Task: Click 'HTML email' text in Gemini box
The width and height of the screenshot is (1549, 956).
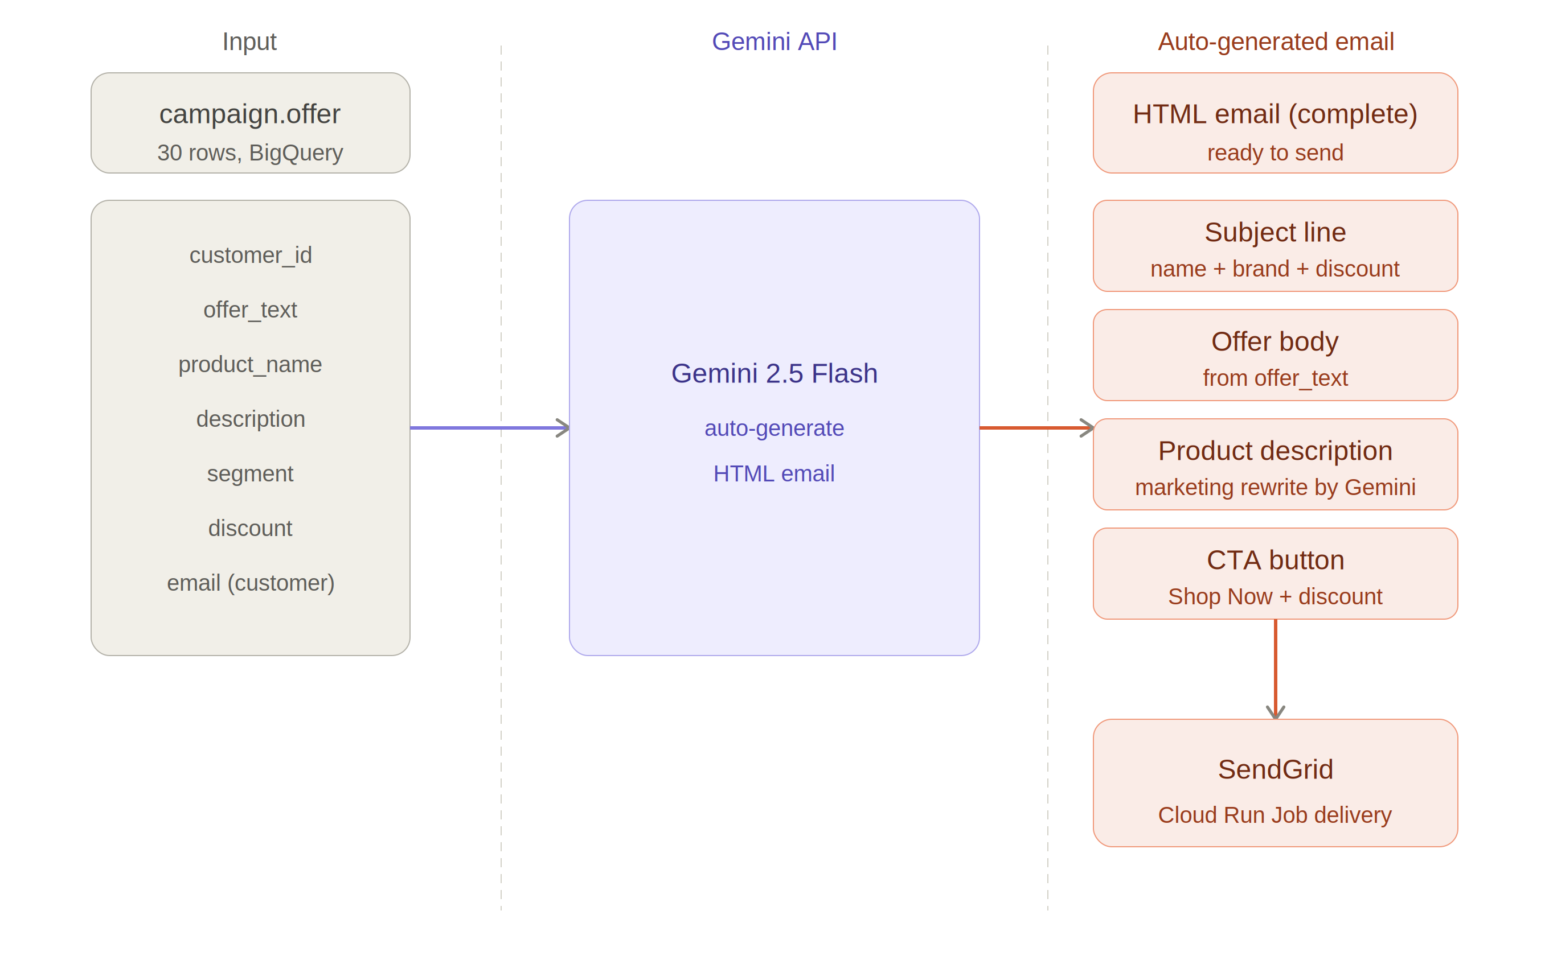Action: coord(773,474)
